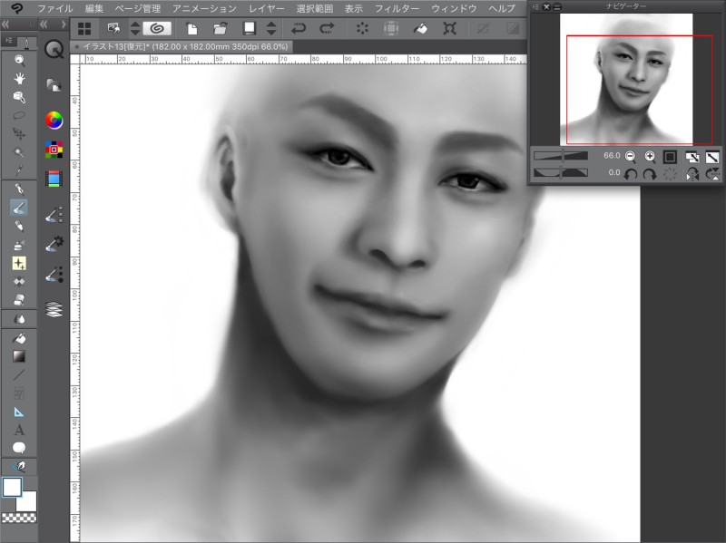
Task: Open the Brush Size palette icon
Action: tap(54, 275)
